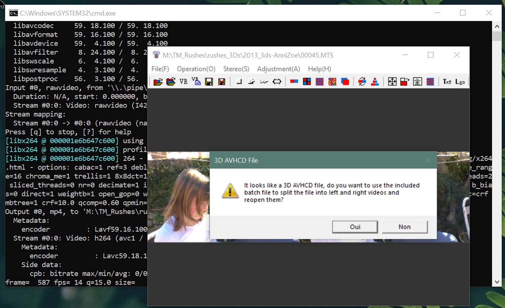Click the cmd window scrollbar down arrow
Image resolution: width=505 pixels, height=308 pixels.
pyautogui.click(x=497, y=282)
